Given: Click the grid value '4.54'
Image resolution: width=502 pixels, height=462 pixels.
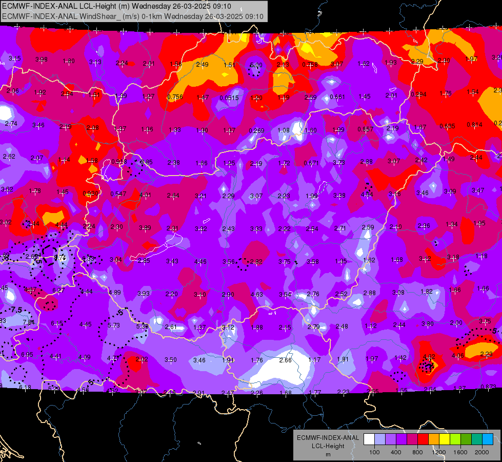Looking at the screenshot, I should coord(367,195).
